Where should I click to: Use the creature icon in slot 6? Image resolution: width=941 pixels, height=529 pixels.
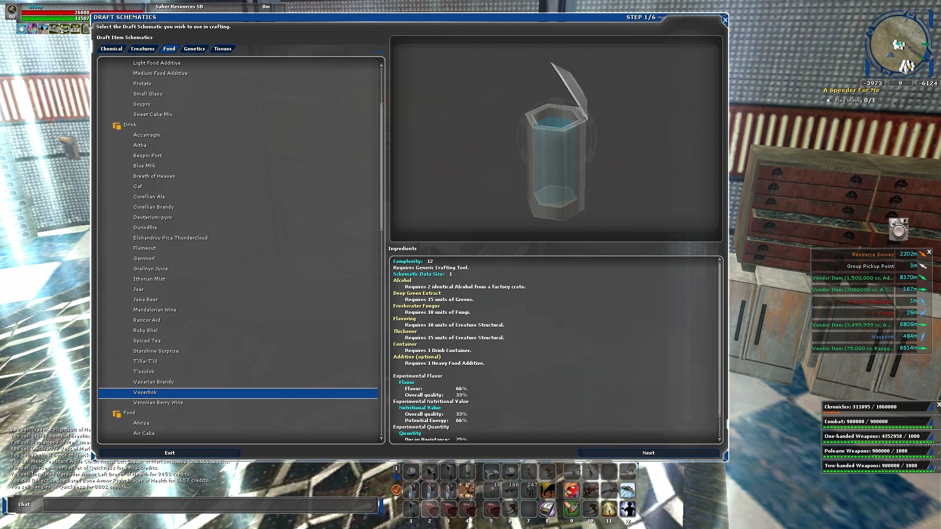coord(510,509)
